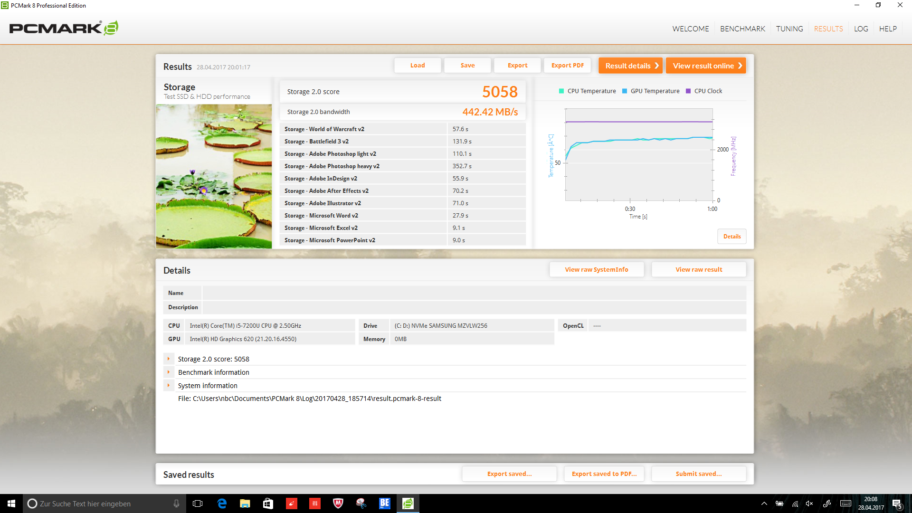This screenshot has width=912, height=513.
Task: Open Microsoft Edge from the taskbar
Action: pyautogui.click(x=222, y=503)
